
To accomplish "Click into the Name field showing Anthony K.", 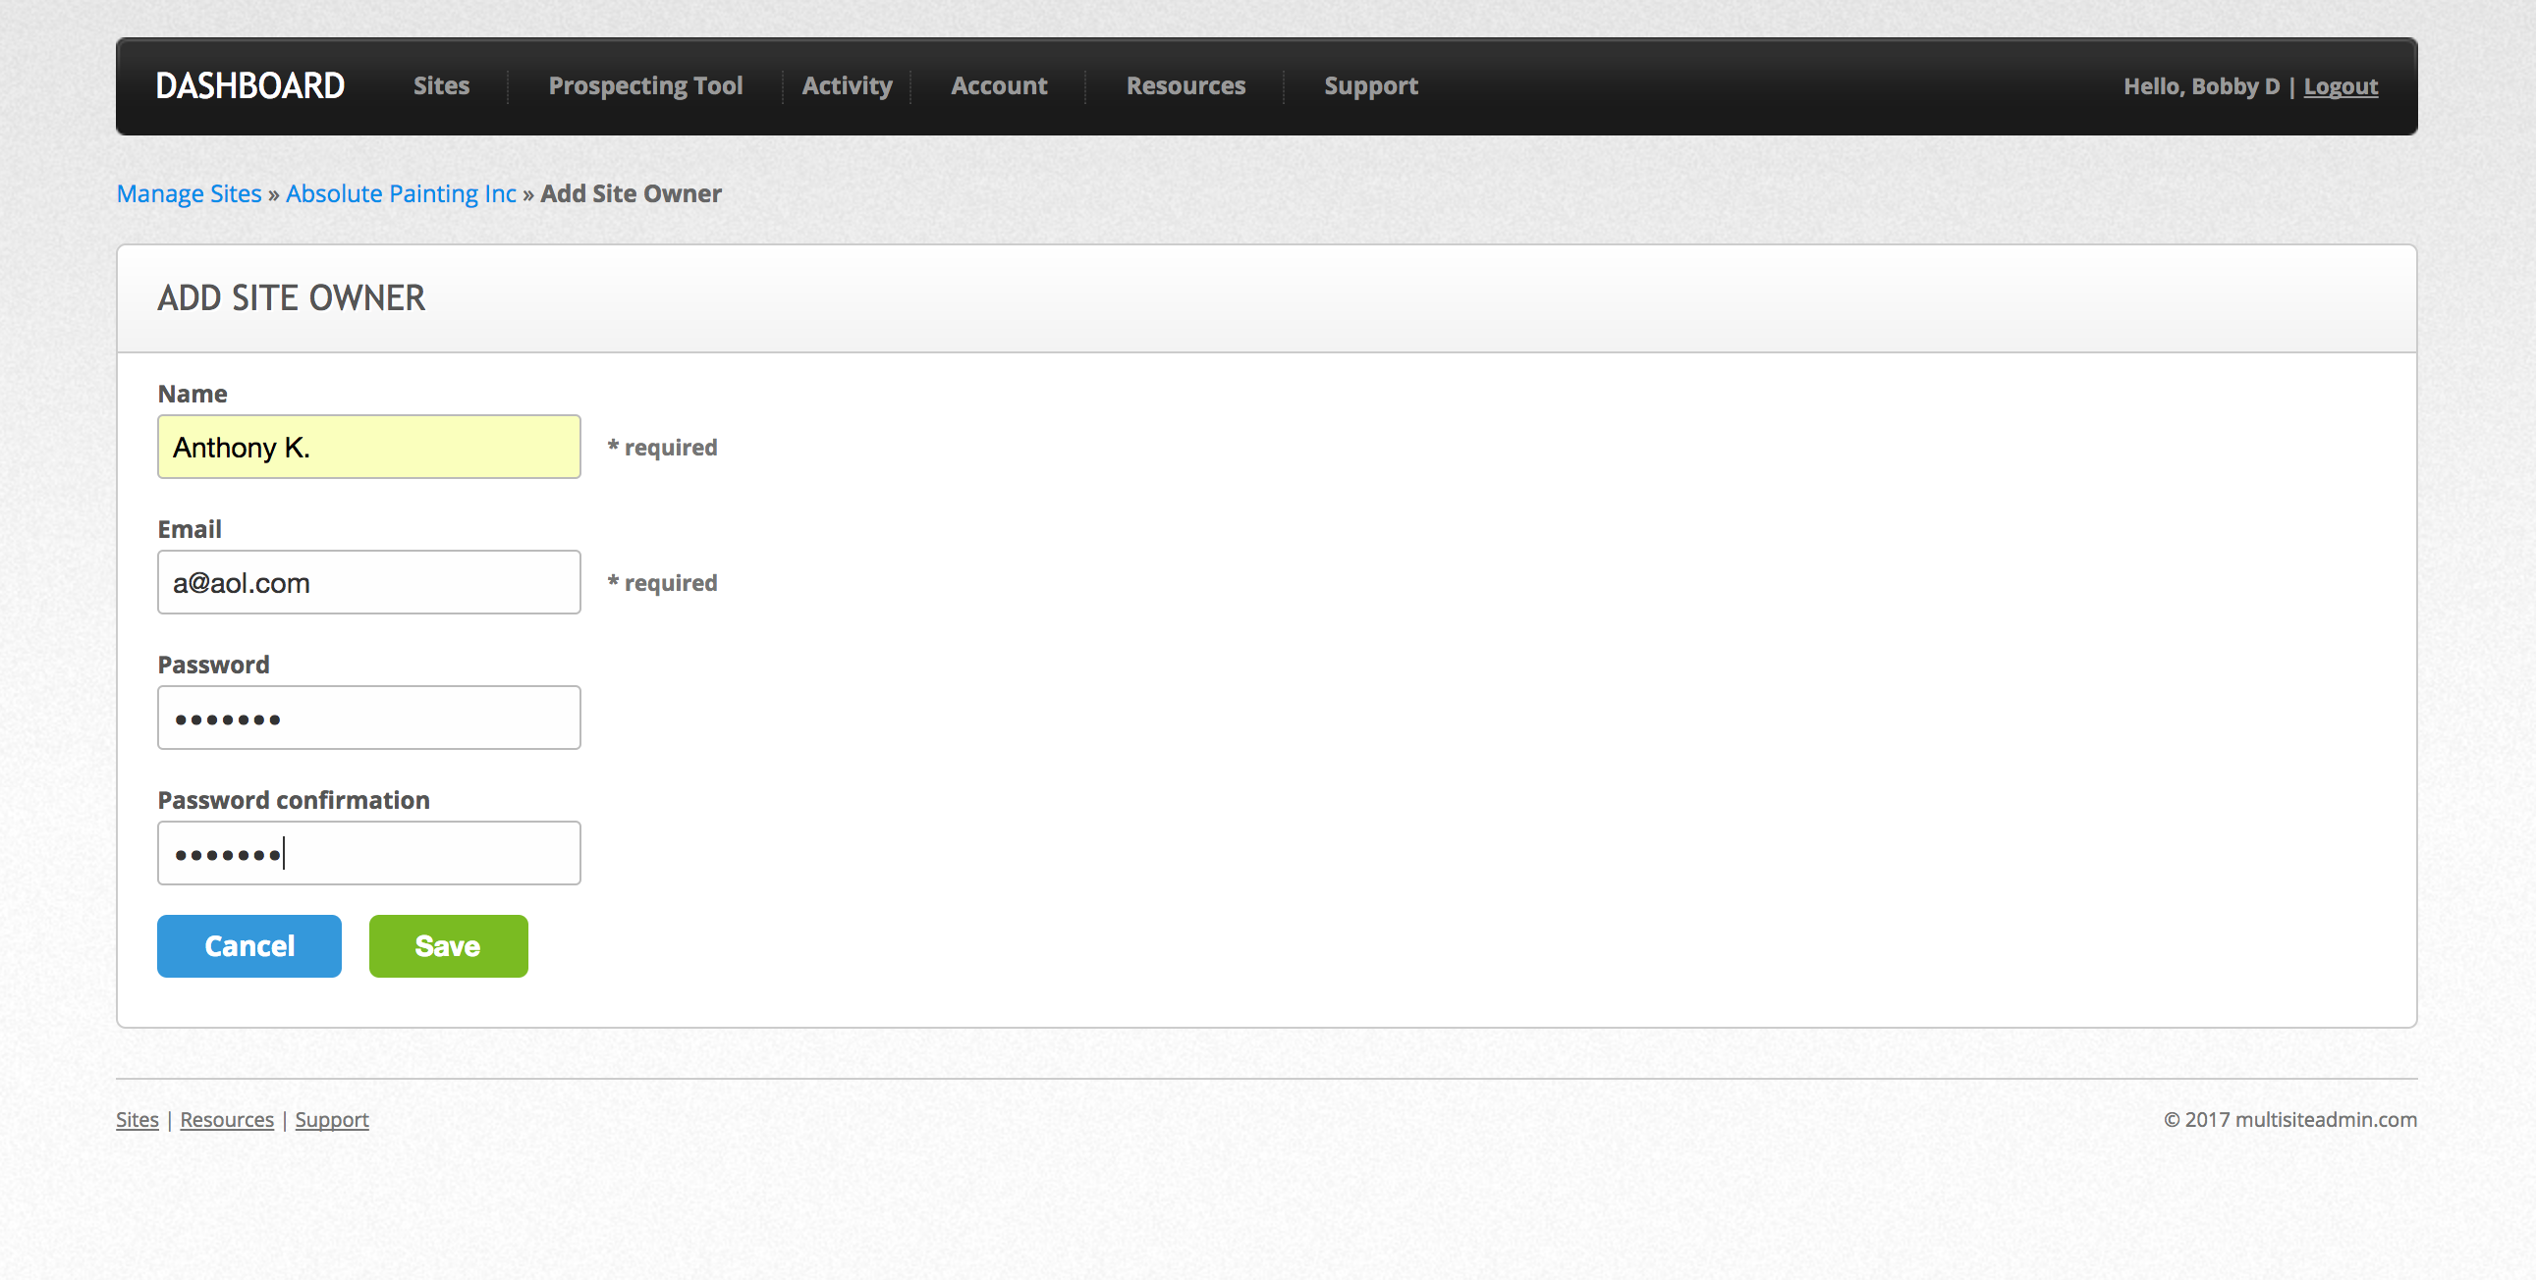I will [368, 446].
